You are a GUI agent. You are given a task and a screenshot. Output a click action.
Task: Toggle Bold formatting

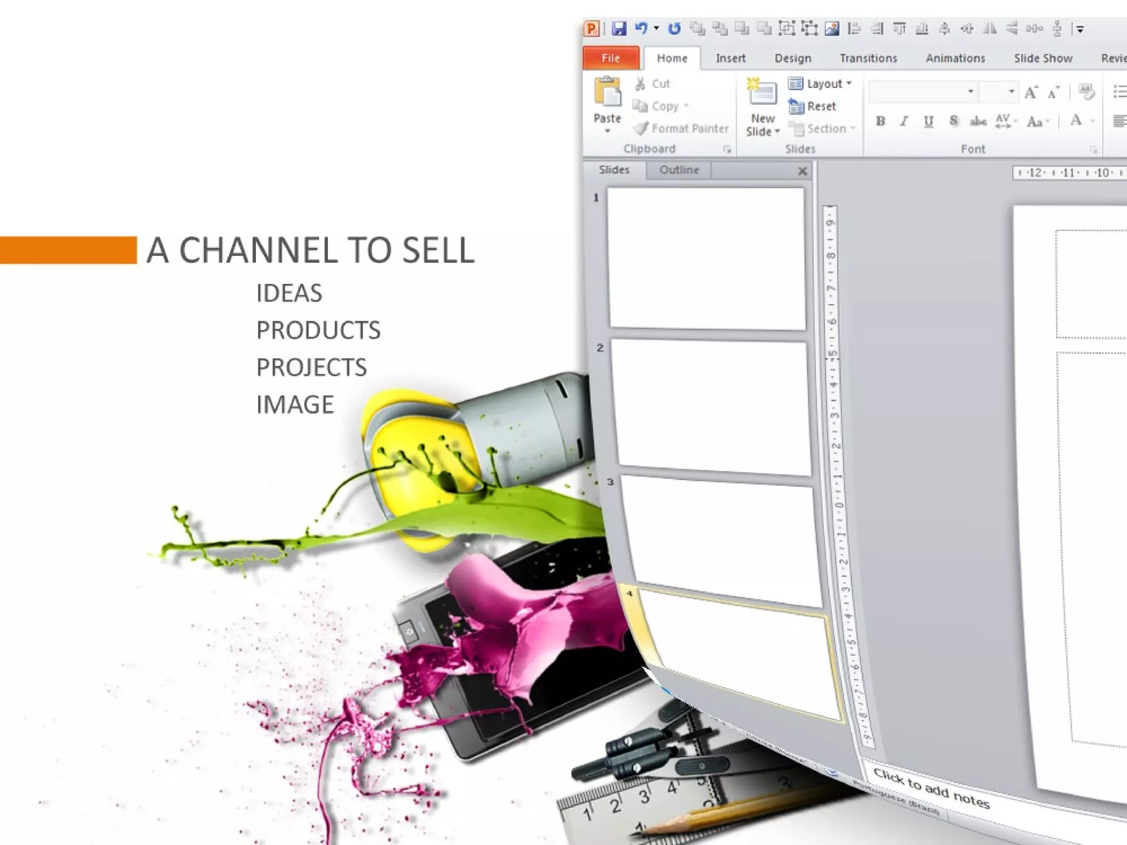880,122
